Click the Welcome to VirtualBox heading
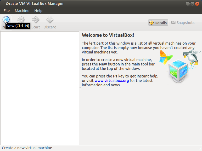This screenshot has width=202, height=151. 108,35
